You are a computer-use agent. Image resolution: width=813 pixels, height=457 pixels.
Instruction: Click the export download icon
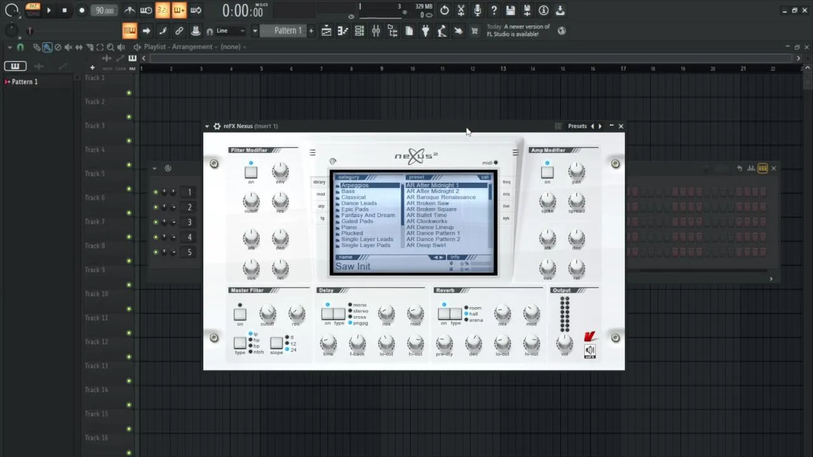click(x=560, y=10)
